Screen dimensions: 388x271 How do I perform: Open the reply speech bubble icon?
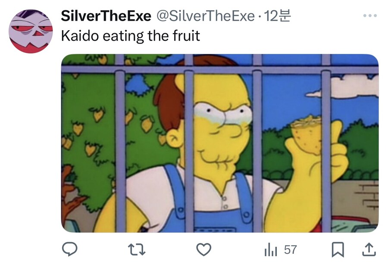pos(69,249)
